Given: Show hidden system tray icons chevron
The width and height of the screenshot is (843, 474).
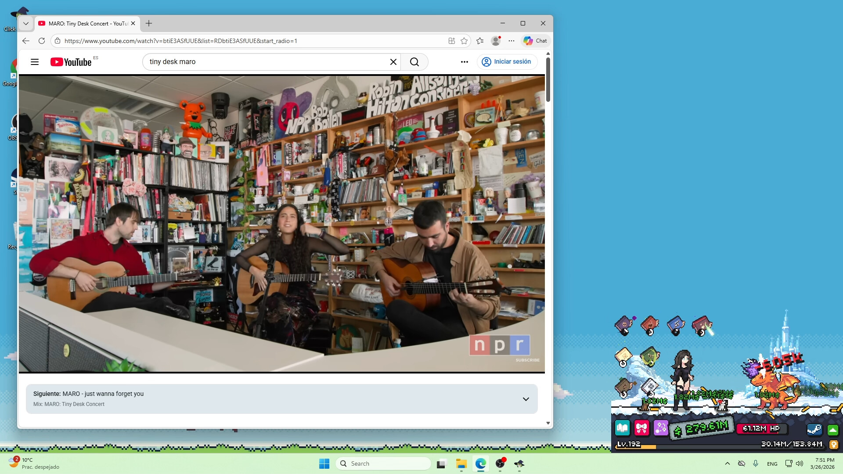Looking at the screenshot, I should pyautogui.click(x=728, y=463).
